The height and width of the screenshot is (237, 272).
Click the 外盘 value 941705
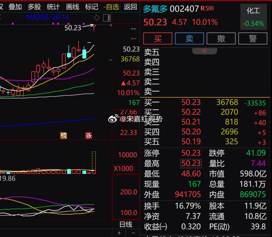[x=188, y=194]
